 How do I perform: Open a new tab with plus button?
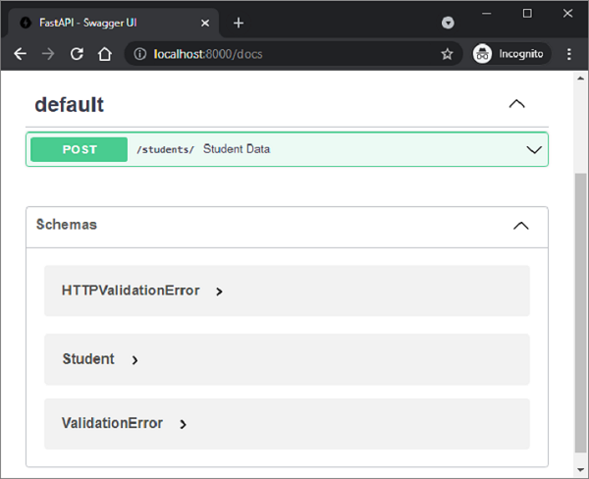(x=239, y=23)
